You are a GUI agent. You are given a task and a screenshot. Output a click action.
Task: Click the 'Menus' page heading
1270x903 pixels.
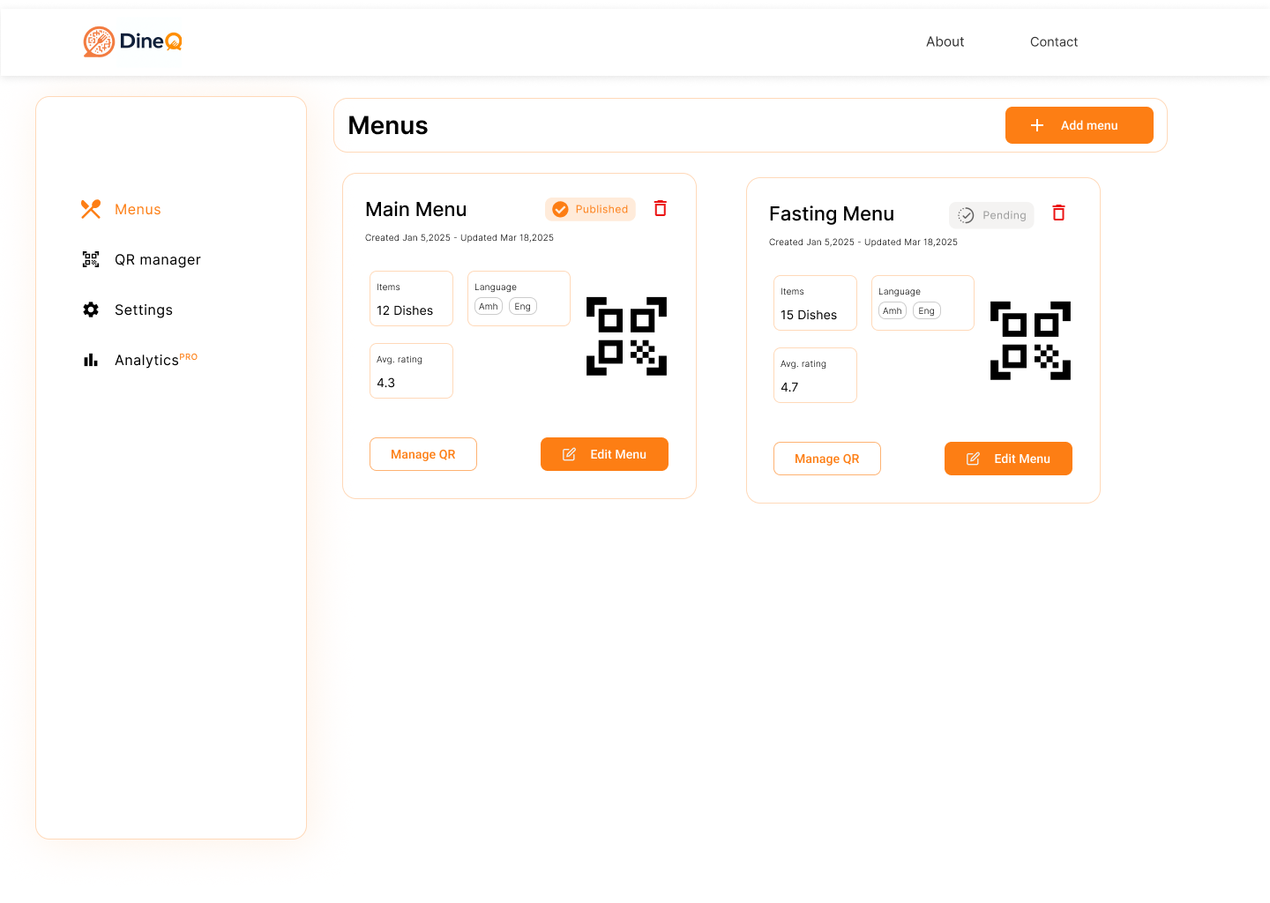[388, 125]
